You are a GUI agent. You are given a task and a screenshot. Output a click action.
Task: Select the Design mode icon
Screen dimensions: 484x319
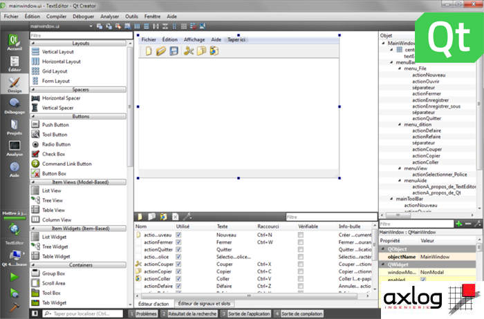click(15, 84)
